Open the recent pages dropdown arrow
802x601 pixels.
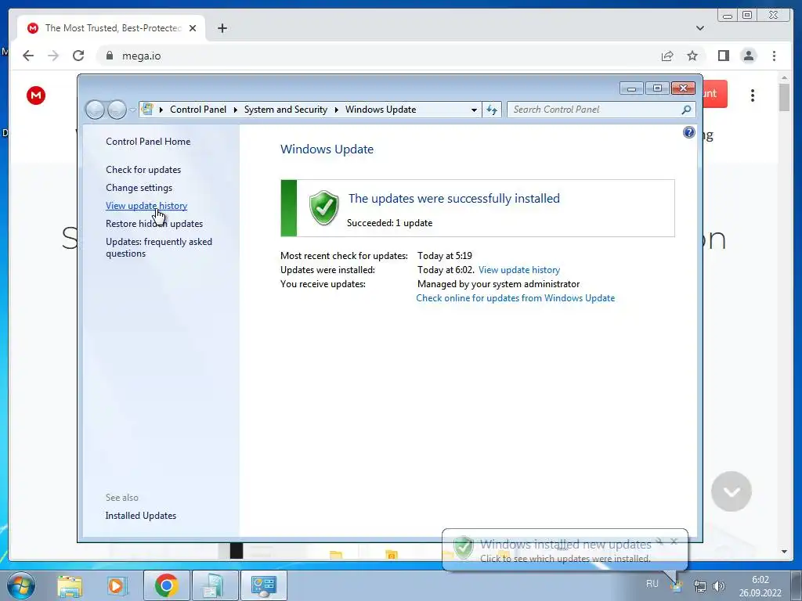(x=132, y=110)
